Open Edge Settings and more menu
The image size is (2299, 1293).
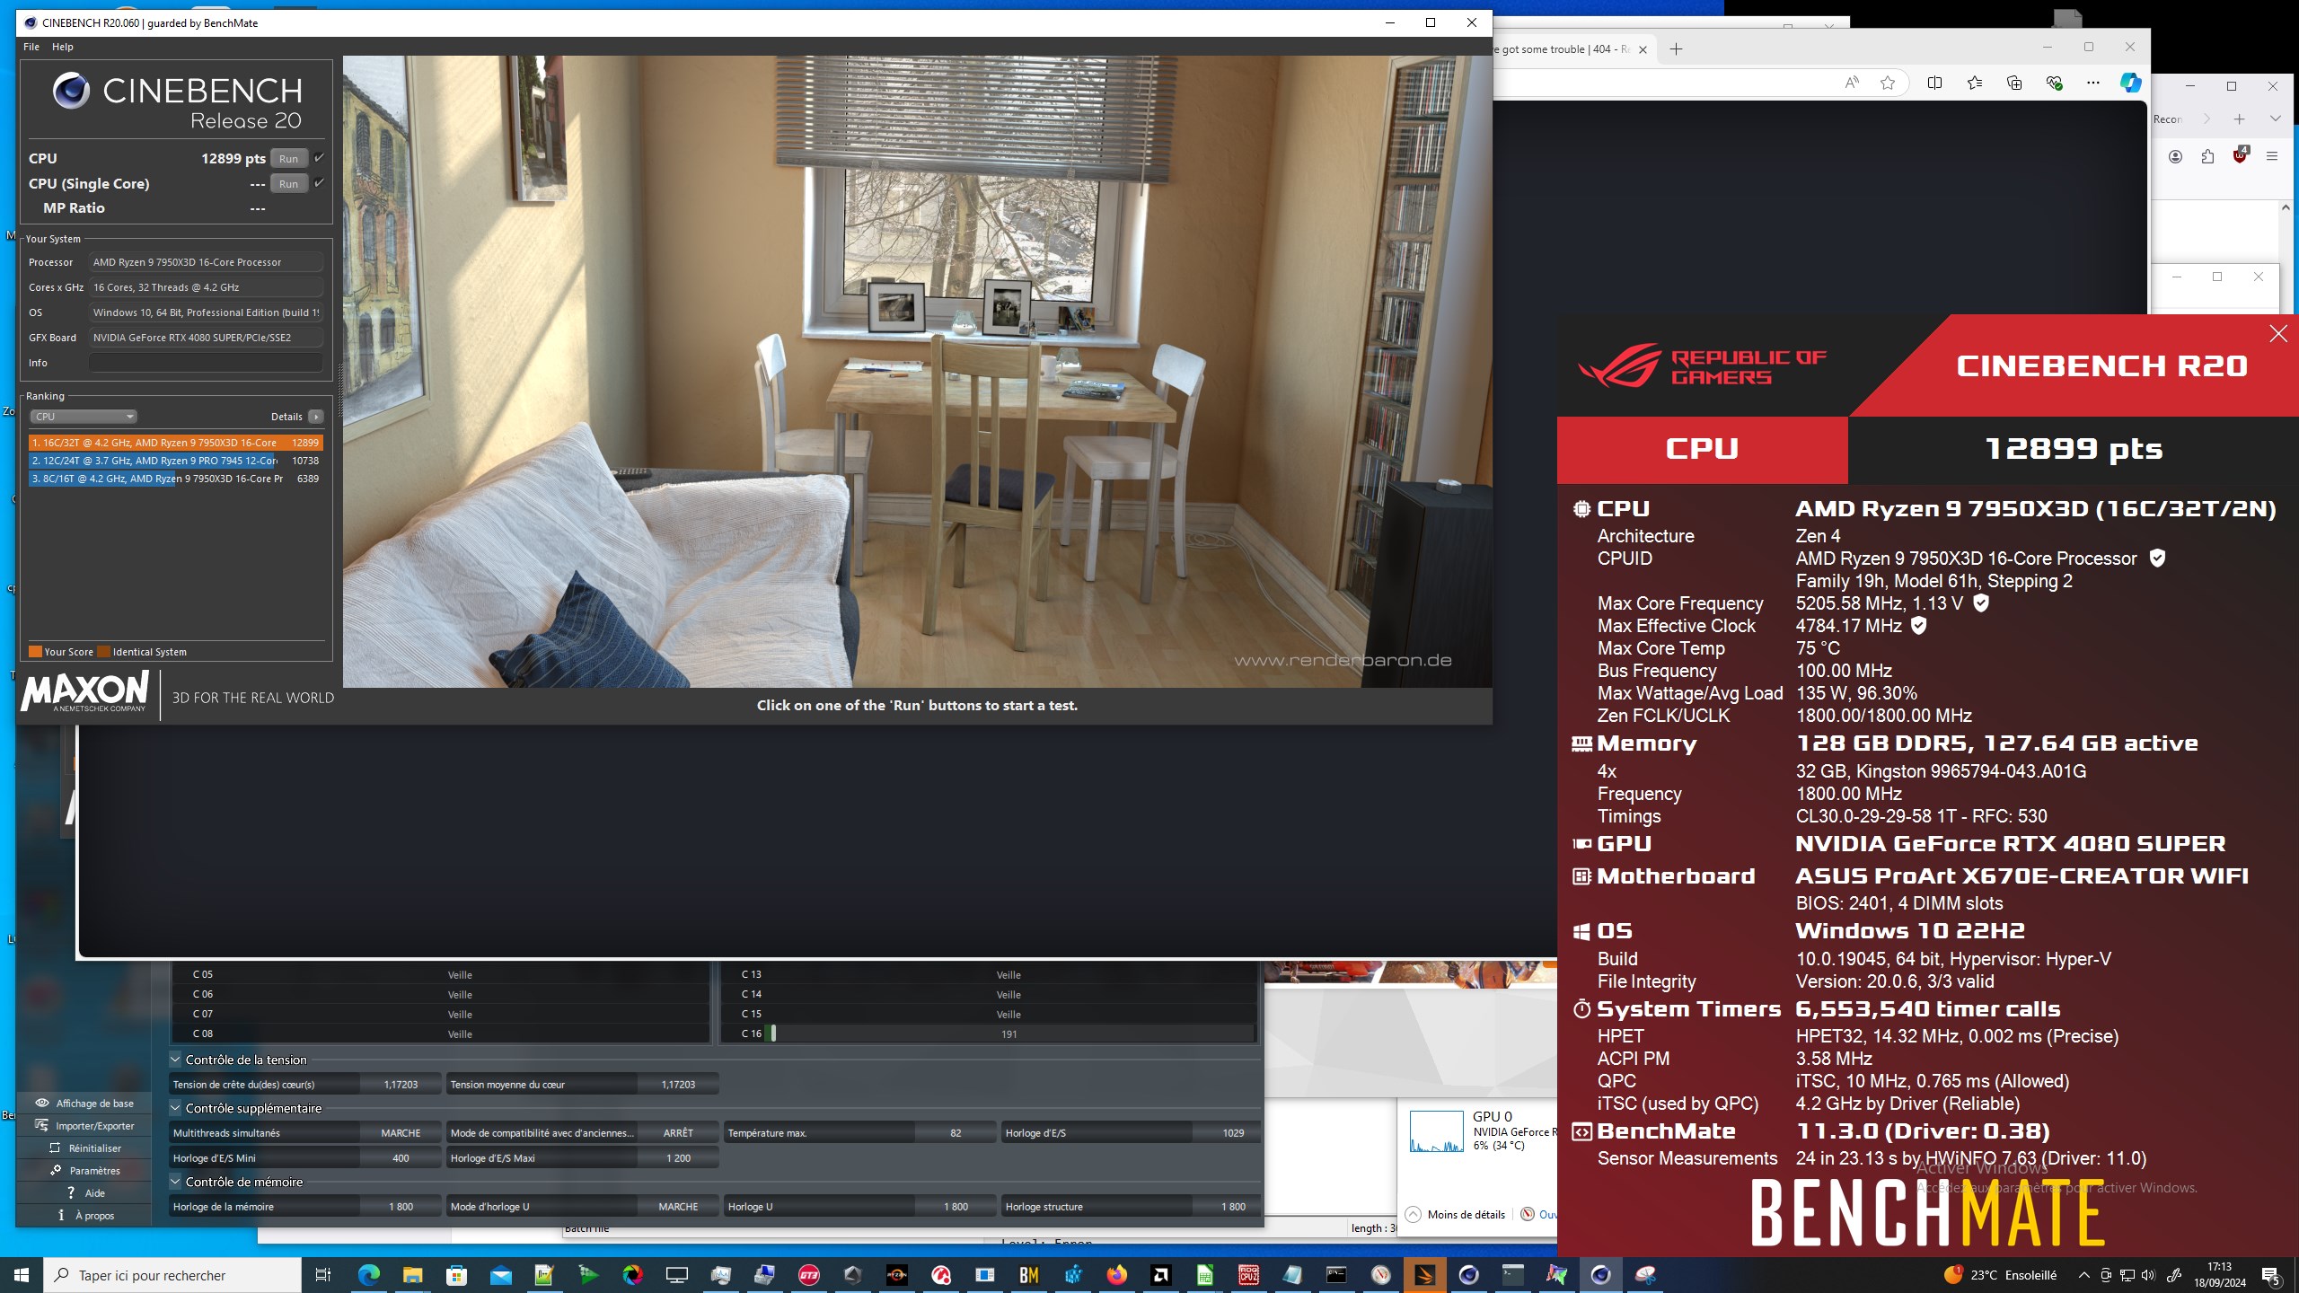tap(2093, 83)
